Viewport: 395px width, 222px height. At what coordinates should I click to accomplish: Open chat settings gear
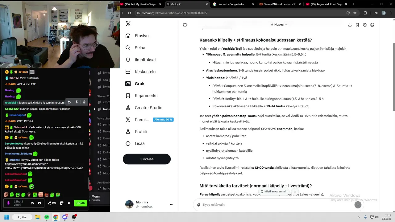click(69, 203)
